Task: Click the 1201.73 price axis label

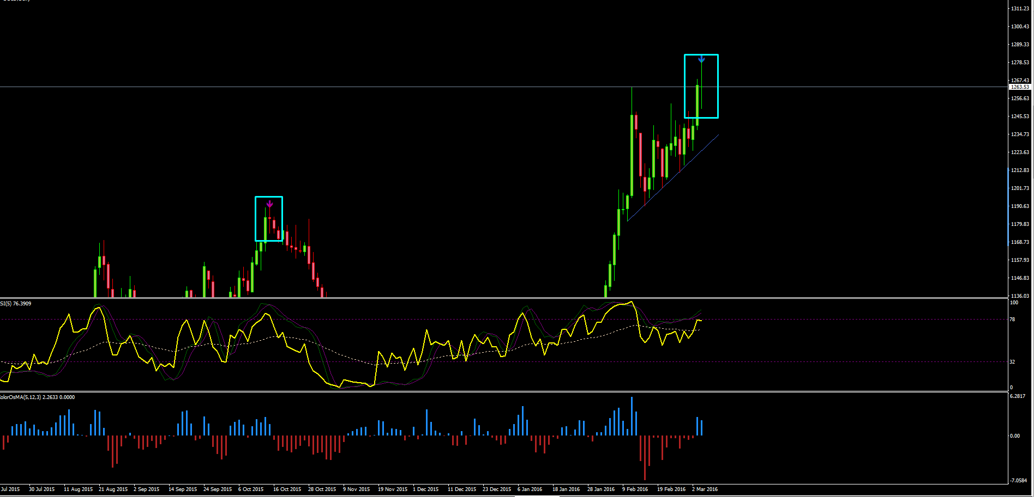Action: point(1020,188)
